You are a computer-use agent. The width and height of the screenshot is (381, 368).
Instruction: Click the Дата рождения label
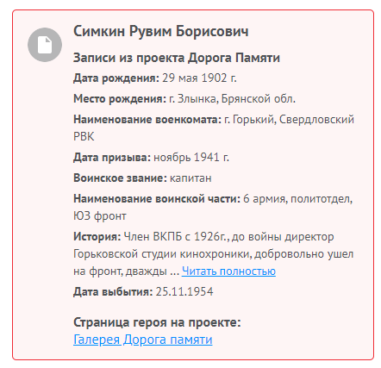[116, 78]
